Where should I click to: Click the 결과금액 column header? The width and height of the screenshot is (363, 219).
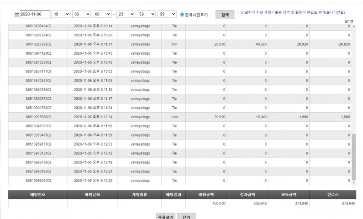(247, 195)
